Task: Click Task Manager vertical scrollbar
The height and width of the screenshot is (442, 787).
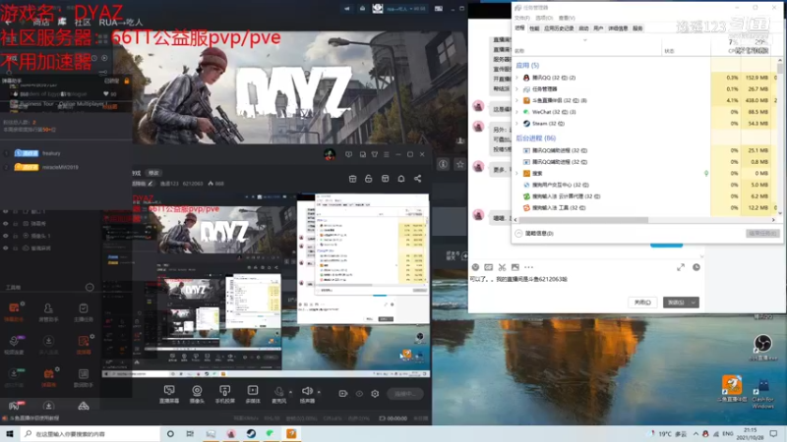Action: tap(779, 68)
